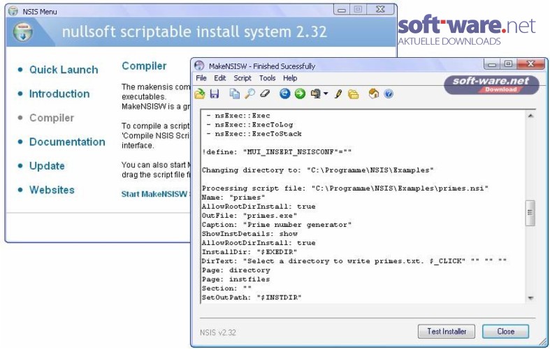This screenshot has width=550, height=349.
Task: Click the '- nsExec::ExecToStack' log line
Action: coord(254,134)
